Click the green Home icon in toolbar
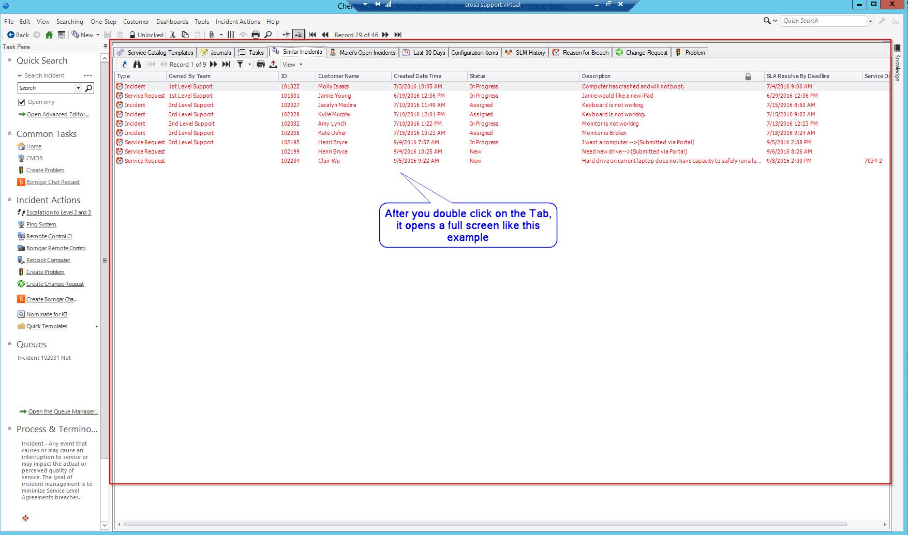This screenshot has width=908, height=535. click(x=49, y=35)
